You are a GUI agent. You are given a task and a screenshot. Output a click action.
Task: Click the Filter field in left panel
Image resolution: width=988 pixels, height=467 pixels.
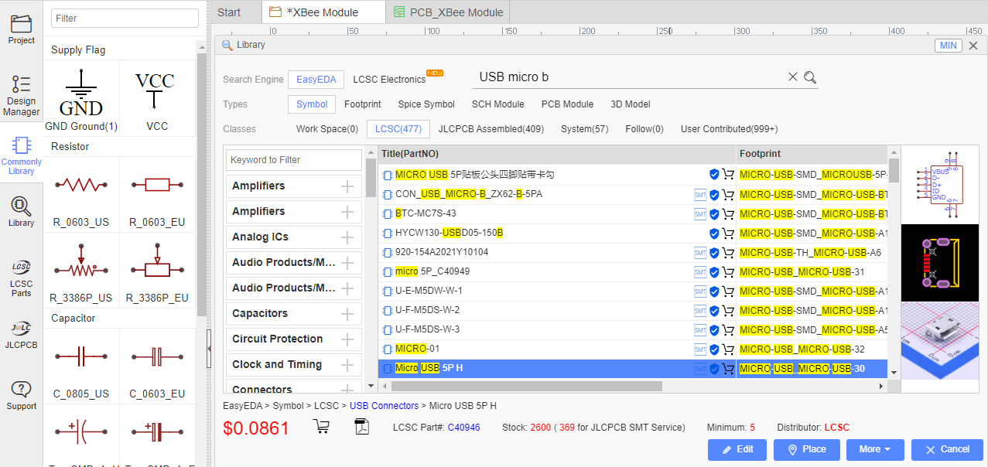point(125,19)
